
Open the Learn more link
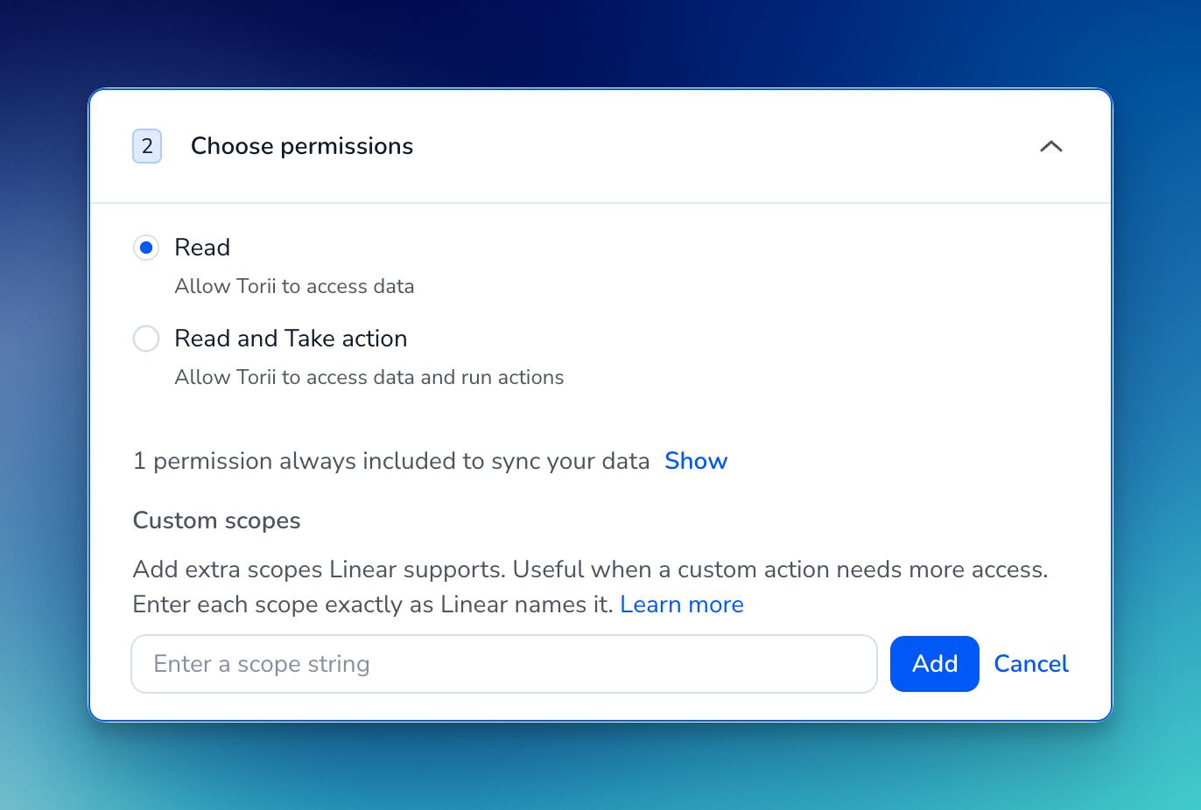(x=682, y=604)
